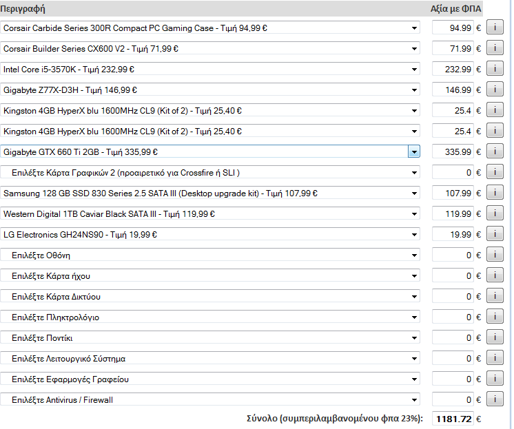
Task: Open info for LG Electronics GH24NS90
Action: (495, 234)
